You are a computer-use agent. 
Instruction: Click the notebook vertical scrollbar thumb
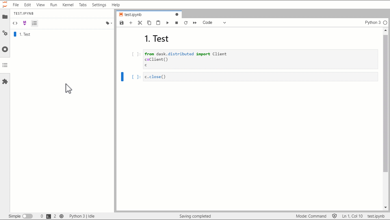[385, 103]
